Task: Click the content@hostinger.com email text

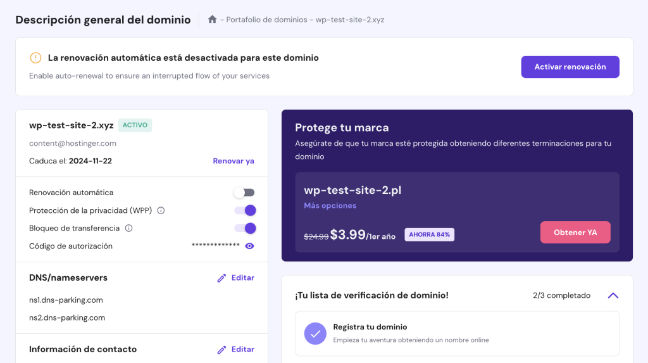Action: (x=73, y=143)
